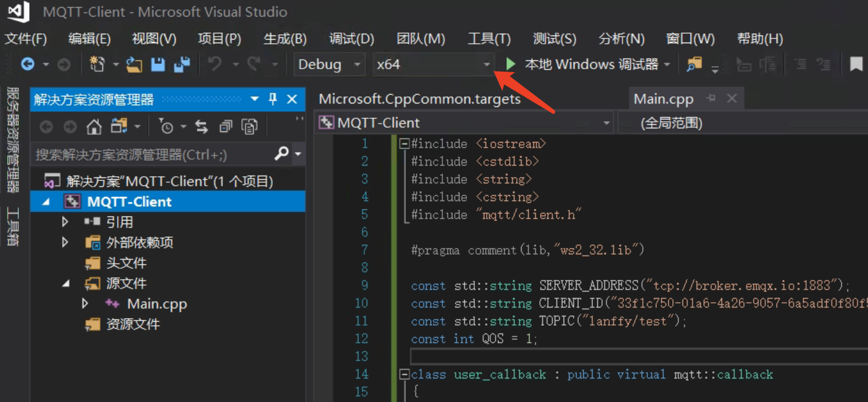Open the 团队(M) menu

[x=421, y=39]
